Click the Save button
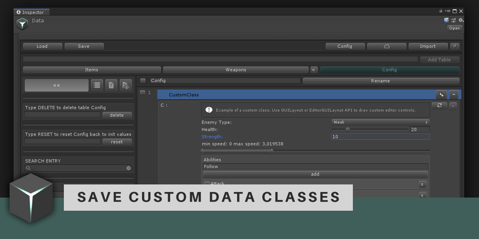The height and width of the screenshot is (239, 479). click(x=84, y=46)
